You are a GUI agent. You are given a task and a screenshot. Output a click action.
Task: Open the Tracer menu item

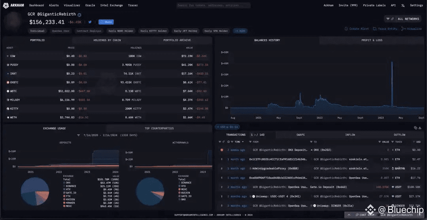[x=132, y=5]
